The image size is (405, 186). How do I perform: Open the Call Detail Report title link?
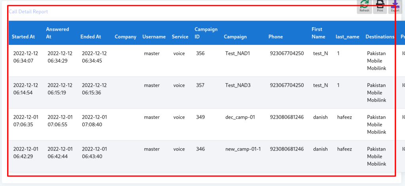[x=28, y=12]
